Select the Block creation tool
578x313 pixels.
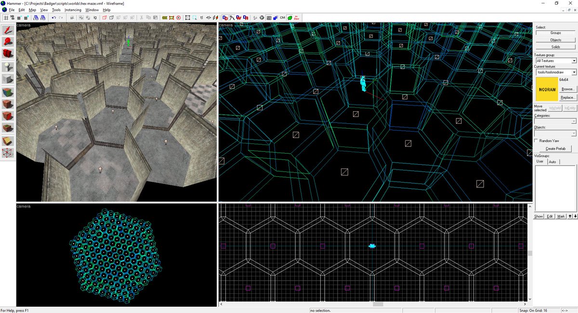pos(7,79)
